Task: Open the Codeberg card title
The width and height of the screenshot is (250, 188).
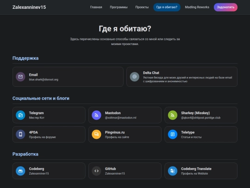Action: point(37,169)
